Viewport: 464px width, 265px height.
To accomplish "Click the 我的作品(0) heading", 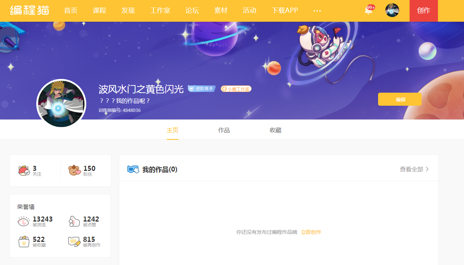I will [x=160, y=169].
